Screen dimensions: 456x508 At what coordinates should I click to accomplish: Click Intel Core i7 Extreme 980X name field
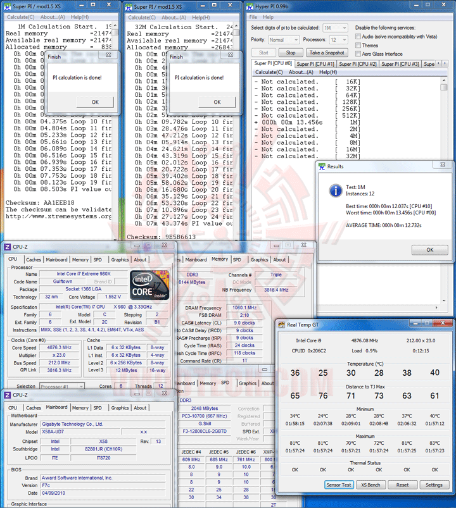(84, 274)
